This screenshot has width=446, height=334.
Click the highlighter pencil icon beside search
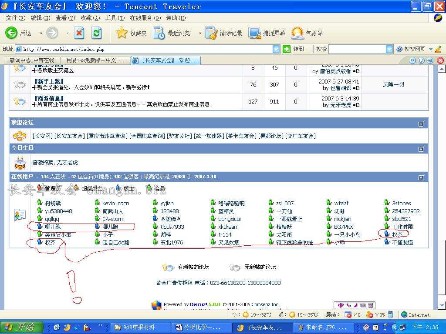click(438, 49)
